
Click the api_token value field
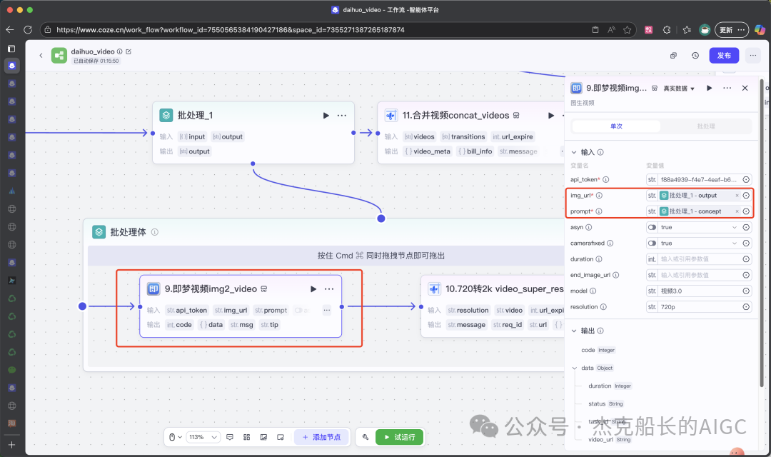[x=699, y=179]
